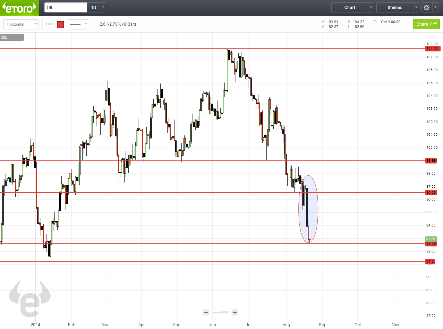
Task: Click the 'Oct 3 00:00' time text
Action: [390, 22]
